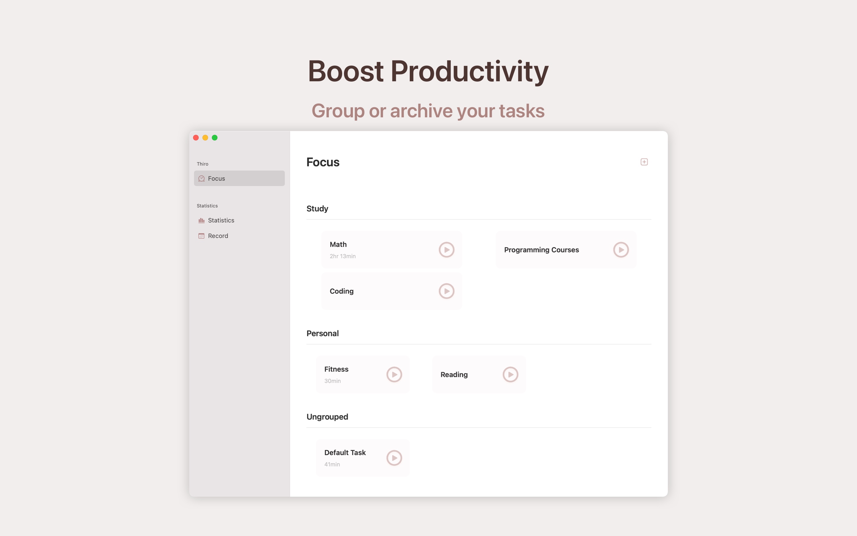Click the Personal group header
The width and height of the screenshot is (857, 536).
[322, 334]
